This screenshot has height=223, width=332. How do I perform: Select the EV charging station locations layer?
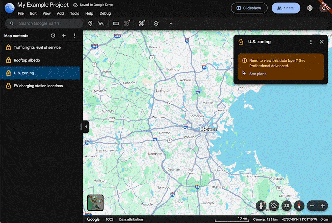[x=40, y=86]
